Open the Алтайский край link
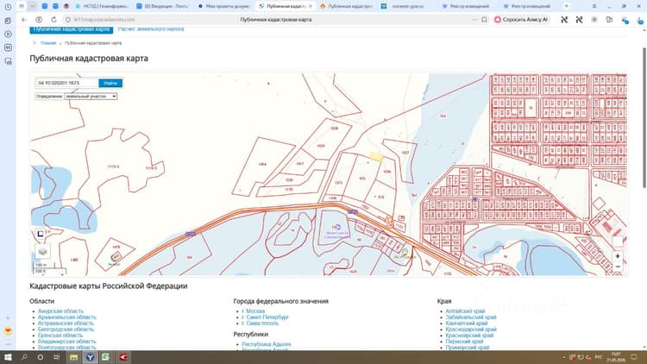 (465, 311)
